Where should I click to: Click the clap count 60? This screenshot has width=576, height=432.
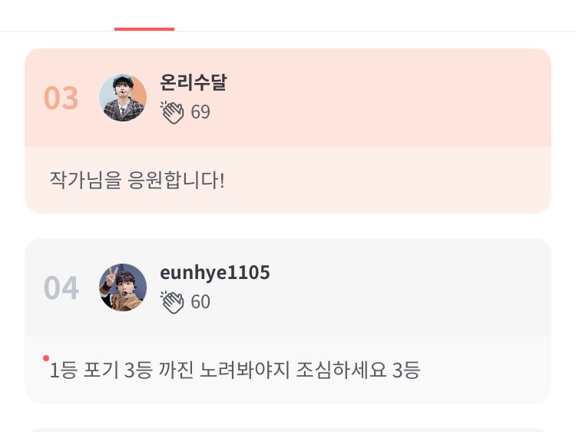200,302
